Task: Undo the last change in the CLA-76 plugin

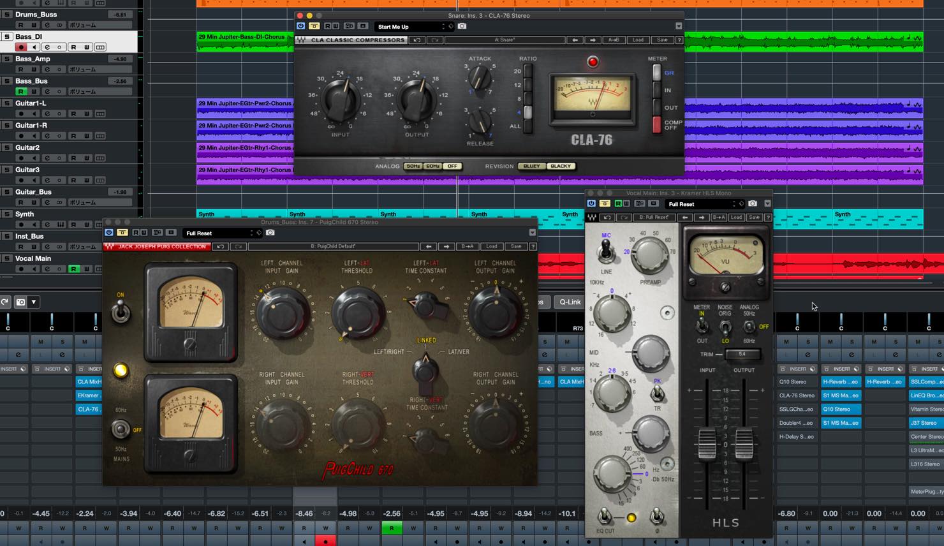Action: tap(417, 40)
